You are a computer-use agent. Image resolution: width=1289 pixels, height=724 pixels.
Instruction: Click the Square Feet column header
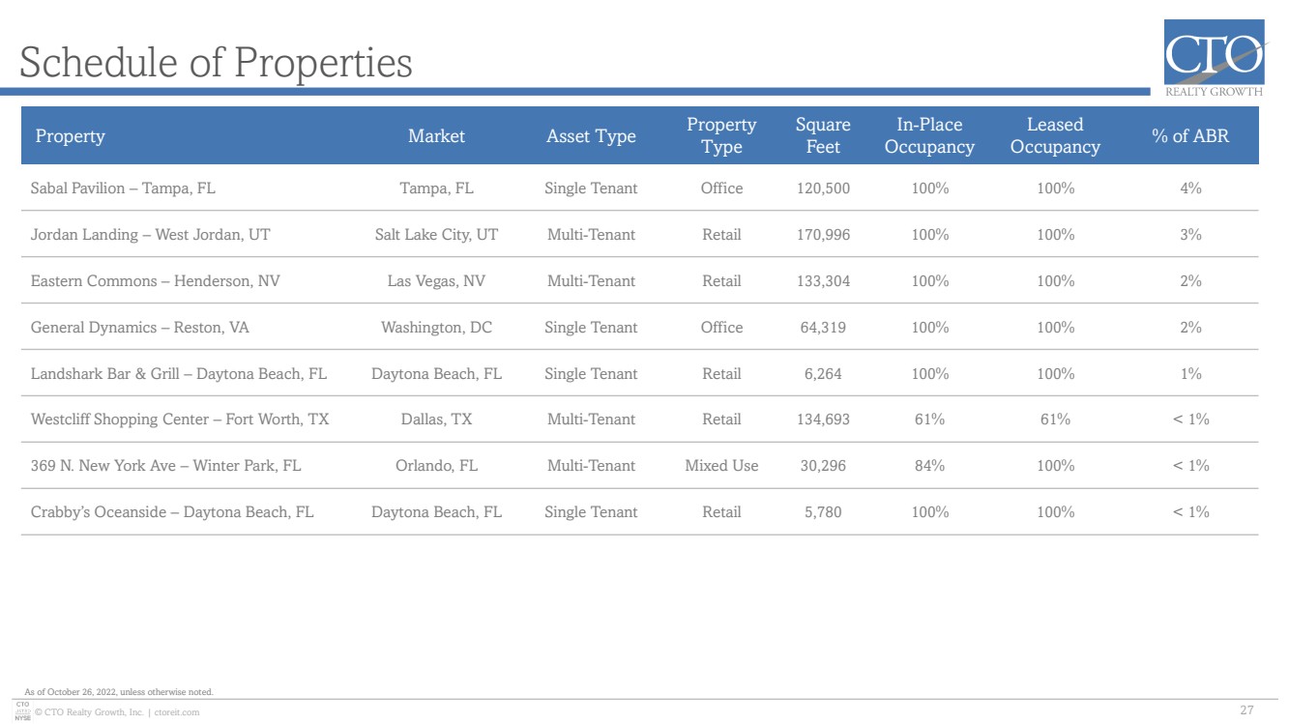click(x=823, y=135)
